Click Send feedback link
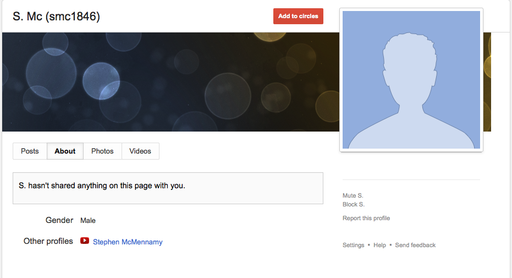 tap(415, 245)
